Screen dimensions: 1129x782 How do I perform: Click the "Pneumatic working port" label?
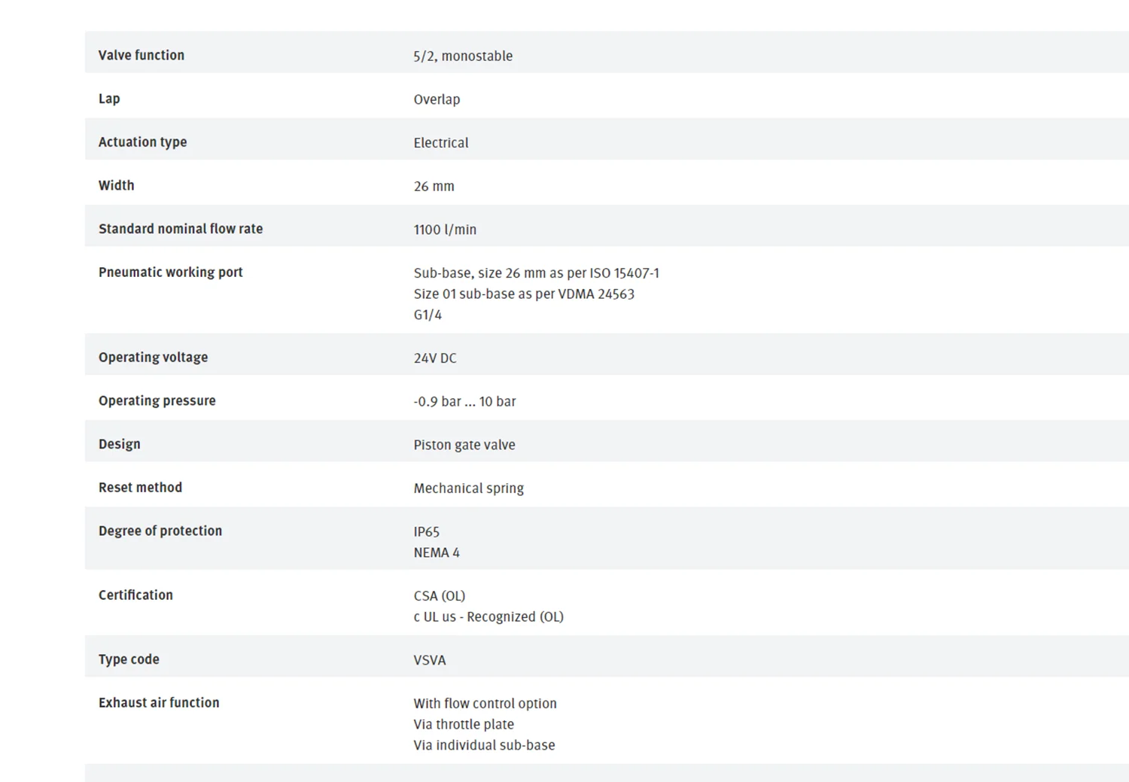coord(170,272)
